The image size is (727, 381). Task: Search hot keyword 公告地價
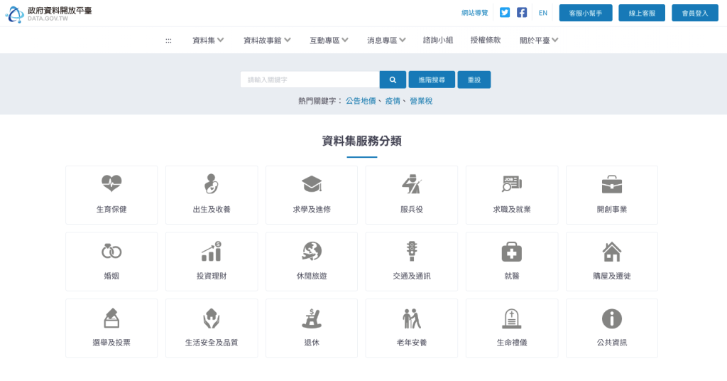tap(361, 101)
